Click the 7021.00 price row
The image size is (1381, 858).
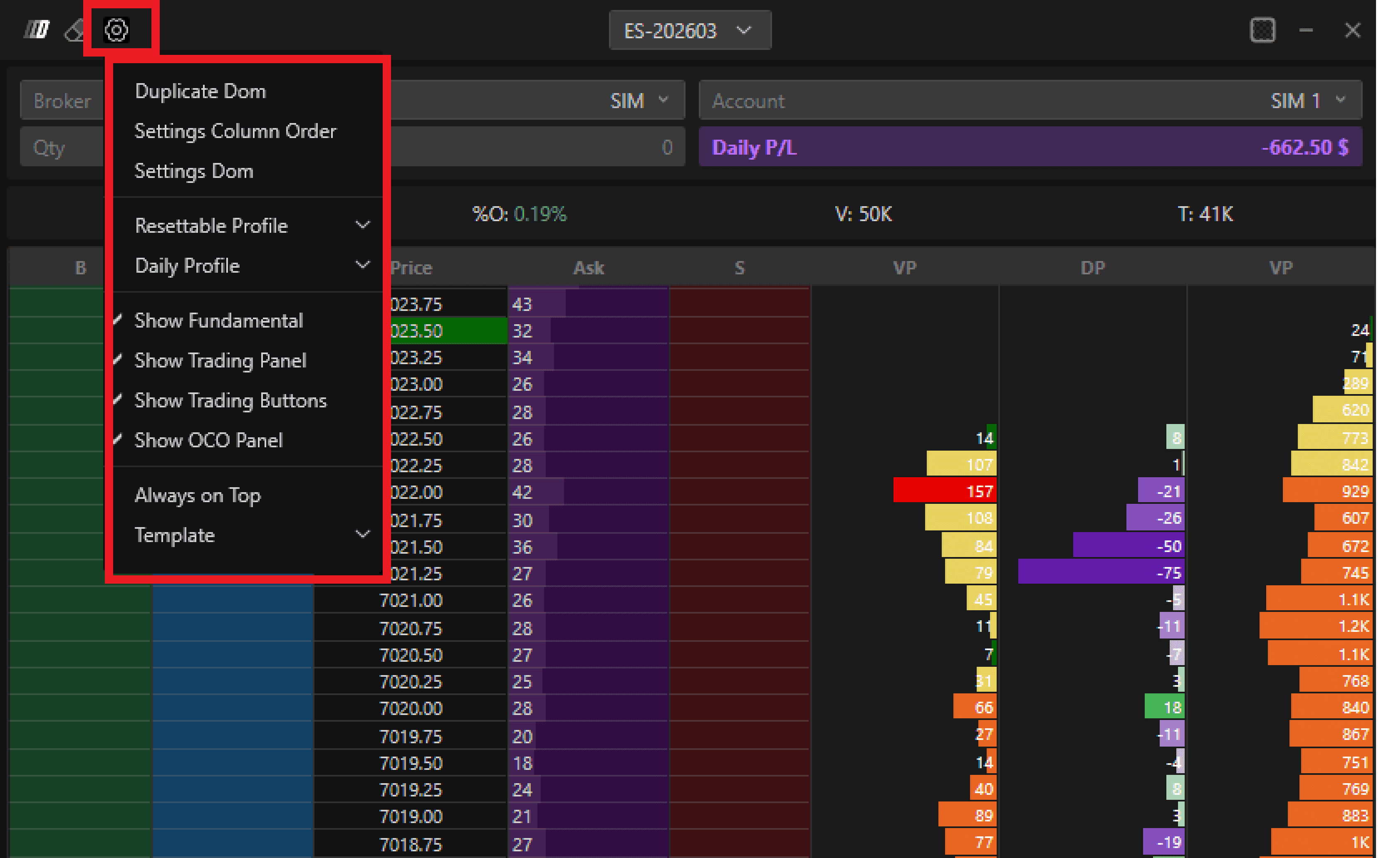click(411, 600)
